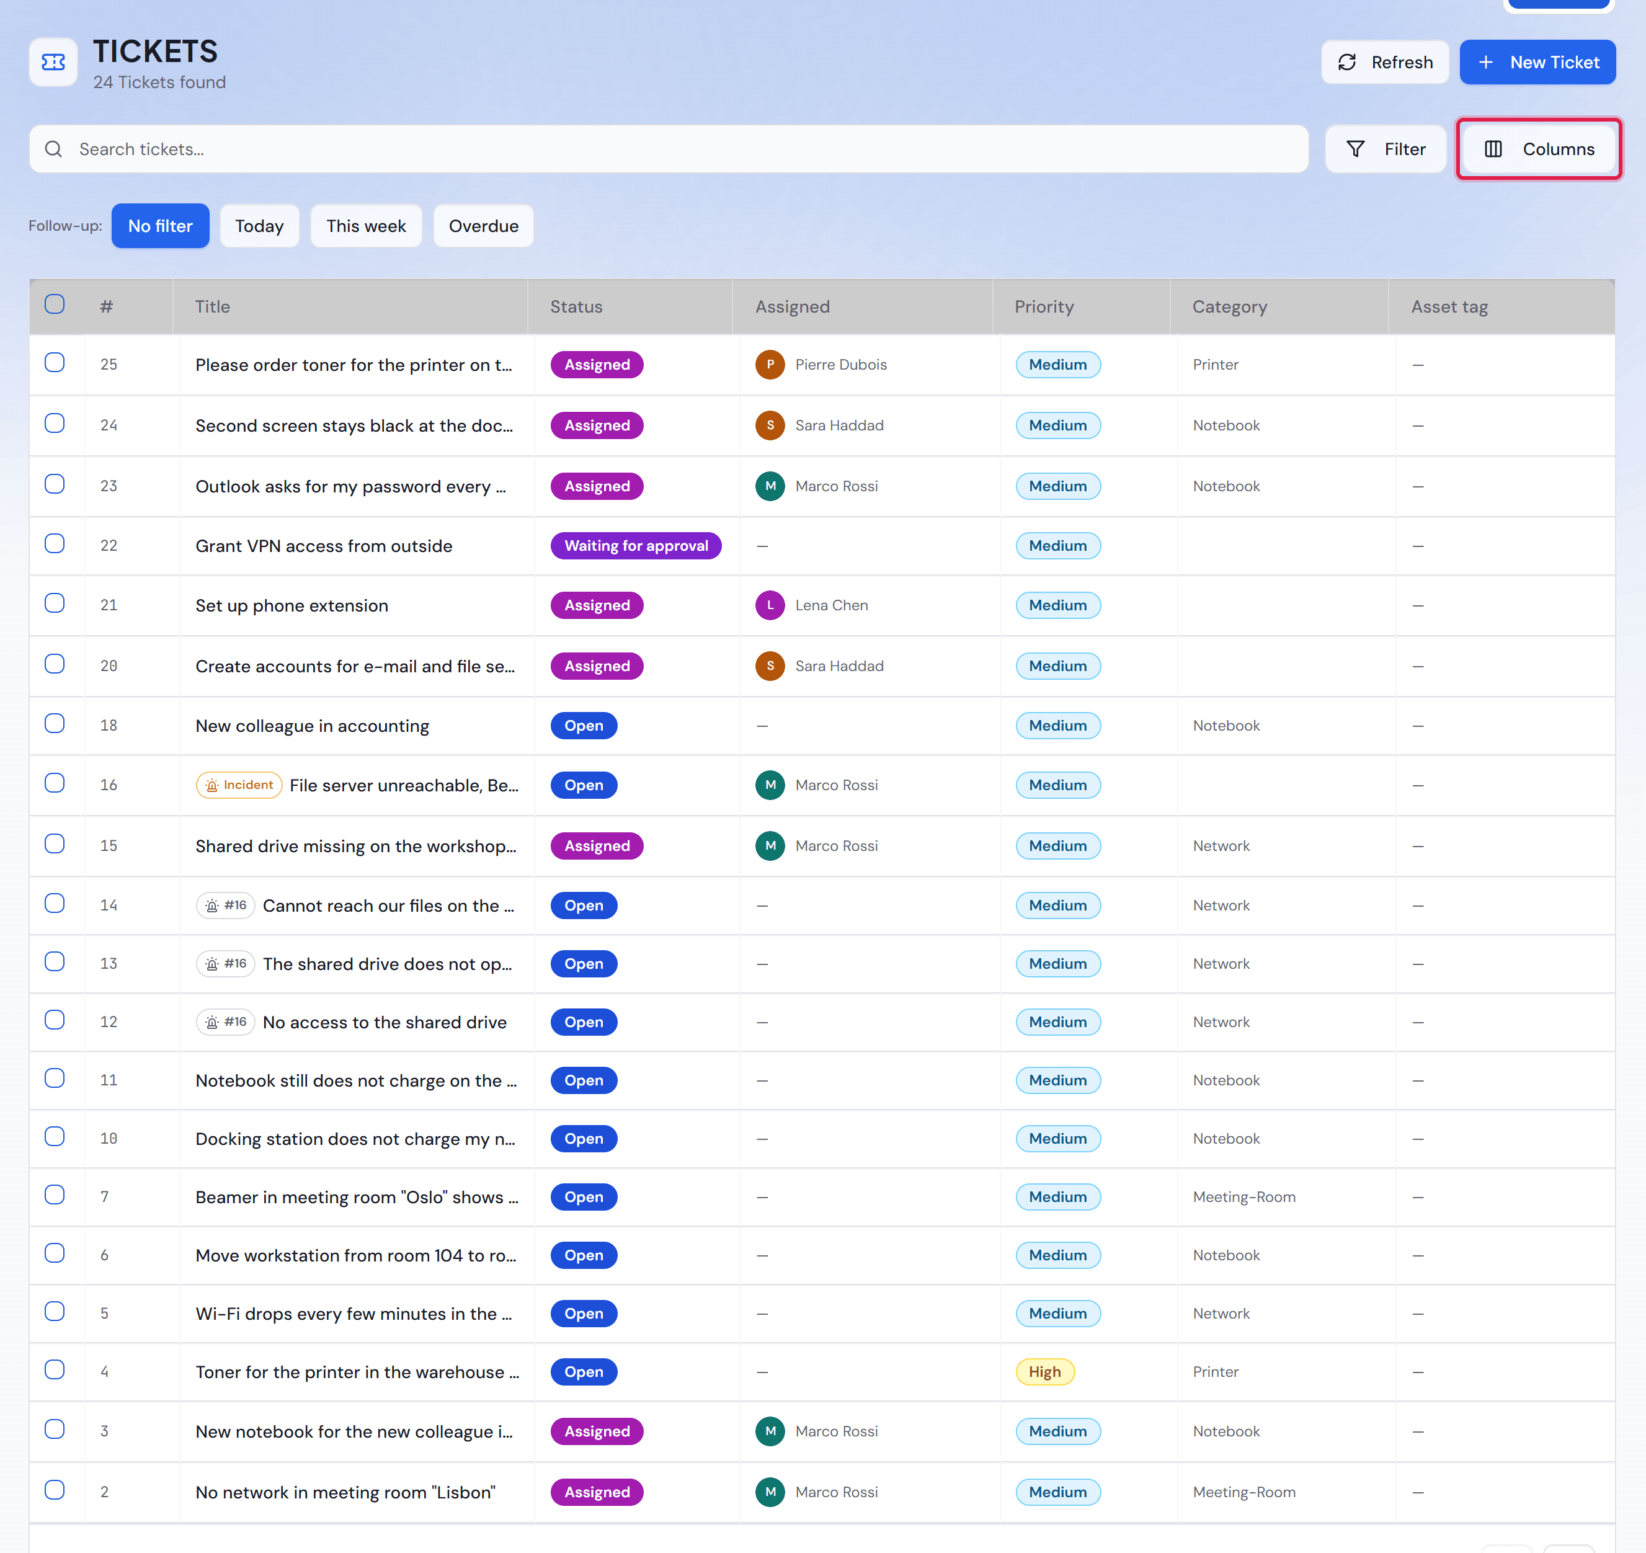
Task: Click the #16 linked badge on ticket 13
Action: tap(225, 964)
